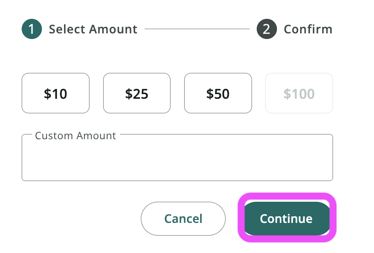The height and width of the screenshot is (253, 374).
Task: Jump to the Confirm step label
Action: pos(308,29)
